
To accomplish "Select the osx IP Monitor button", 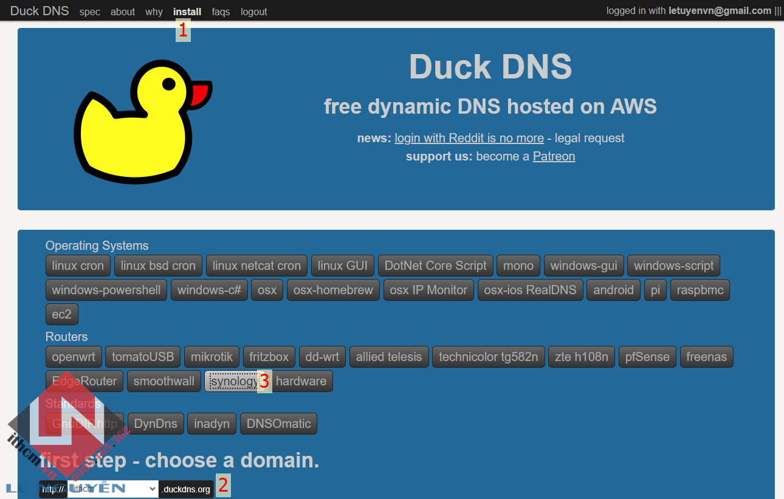I will tap(428, 290).
